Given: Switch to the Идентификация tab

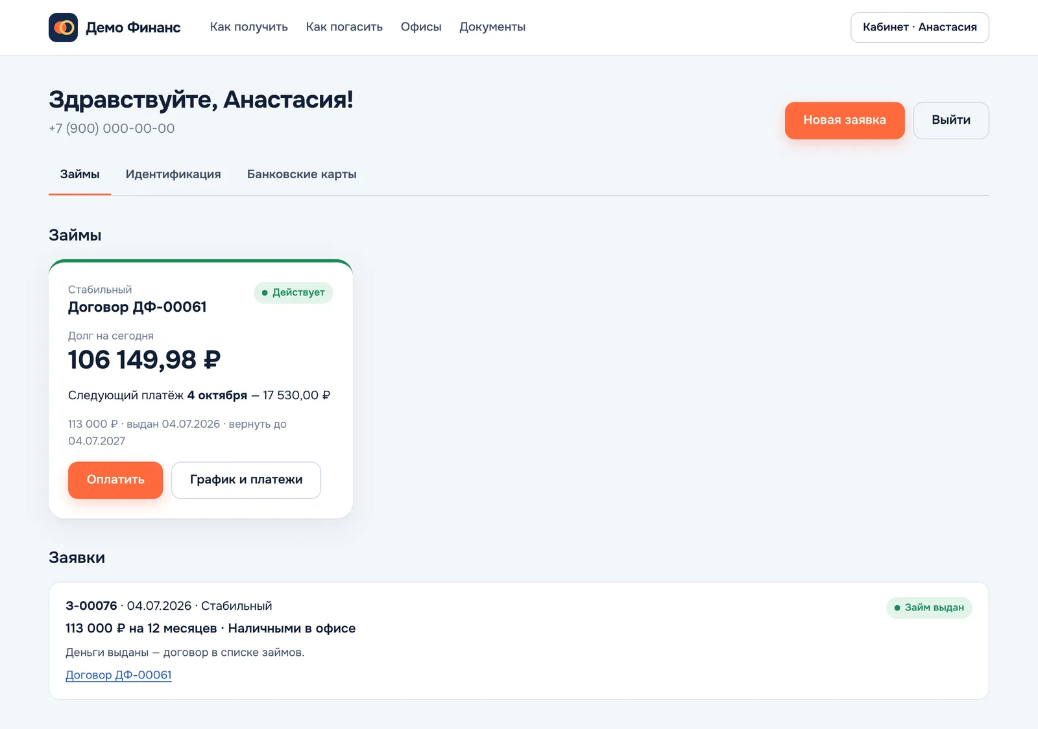Looking at the screenshot, I should click(x=173, y=174).
